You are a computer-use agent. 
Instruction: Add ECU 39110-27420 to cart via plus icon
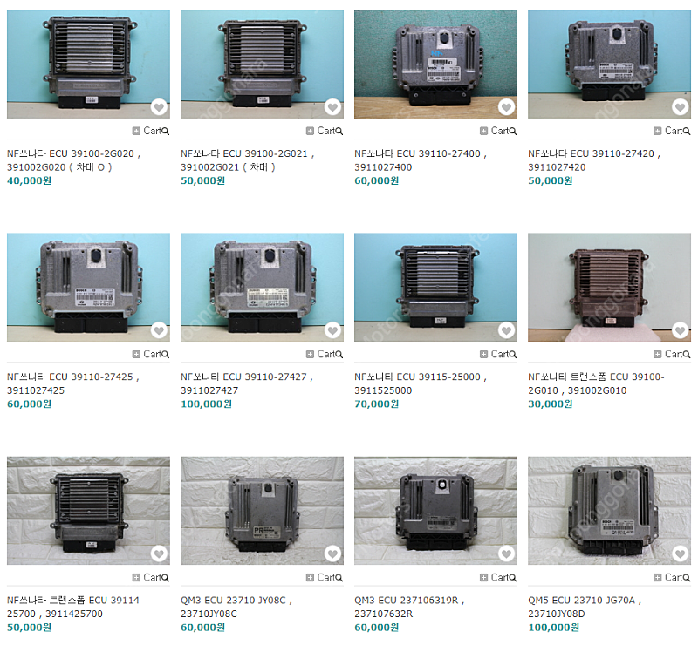pyautogui.click(x=657, y=131)
